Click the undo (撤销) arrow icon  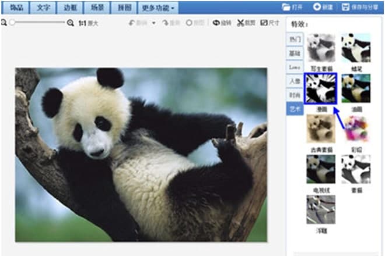point(132,23)
